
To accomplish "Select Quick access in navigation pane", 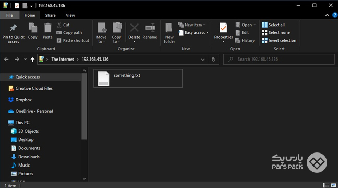I will click(41, 77).
